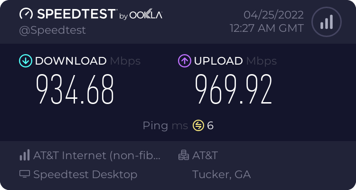The image size is (356, 190).
Task: Click the Ookla brand name
Action: pyautogui.click(x=146, y=15)
